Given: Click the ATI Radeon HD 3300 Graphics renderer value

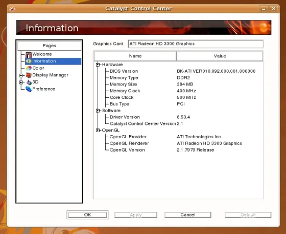Looking at the screenshot, I should point(209,143).
